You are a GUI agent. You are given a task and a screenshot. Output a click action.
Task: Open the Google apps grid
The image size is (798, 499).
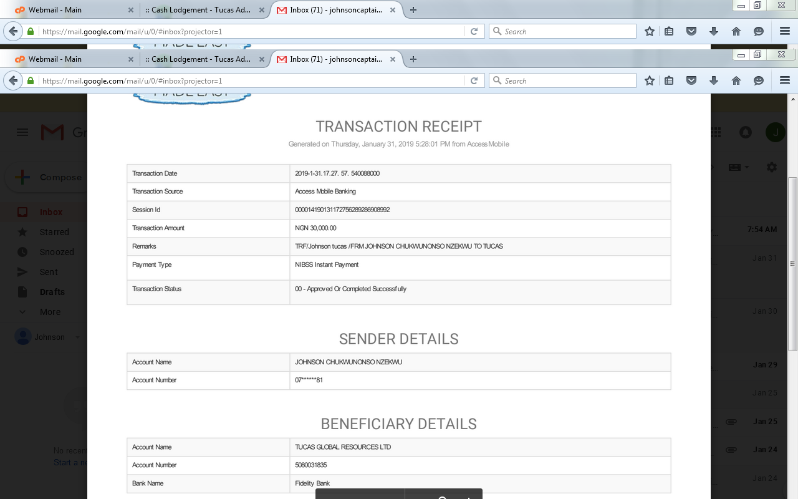[716, 132]
